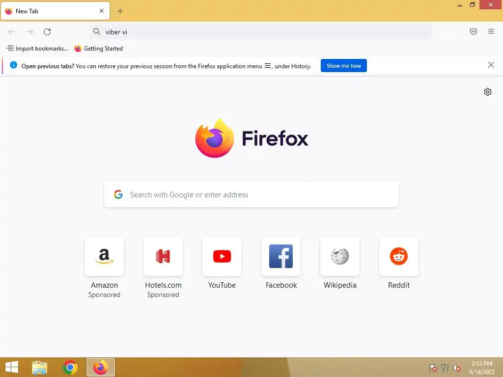Screen dimensions: 503x377
Task: Go back using the back arrow
Action: point(12,32)
